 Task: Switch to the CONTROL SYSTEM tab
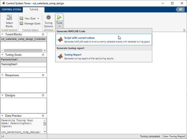11,10
